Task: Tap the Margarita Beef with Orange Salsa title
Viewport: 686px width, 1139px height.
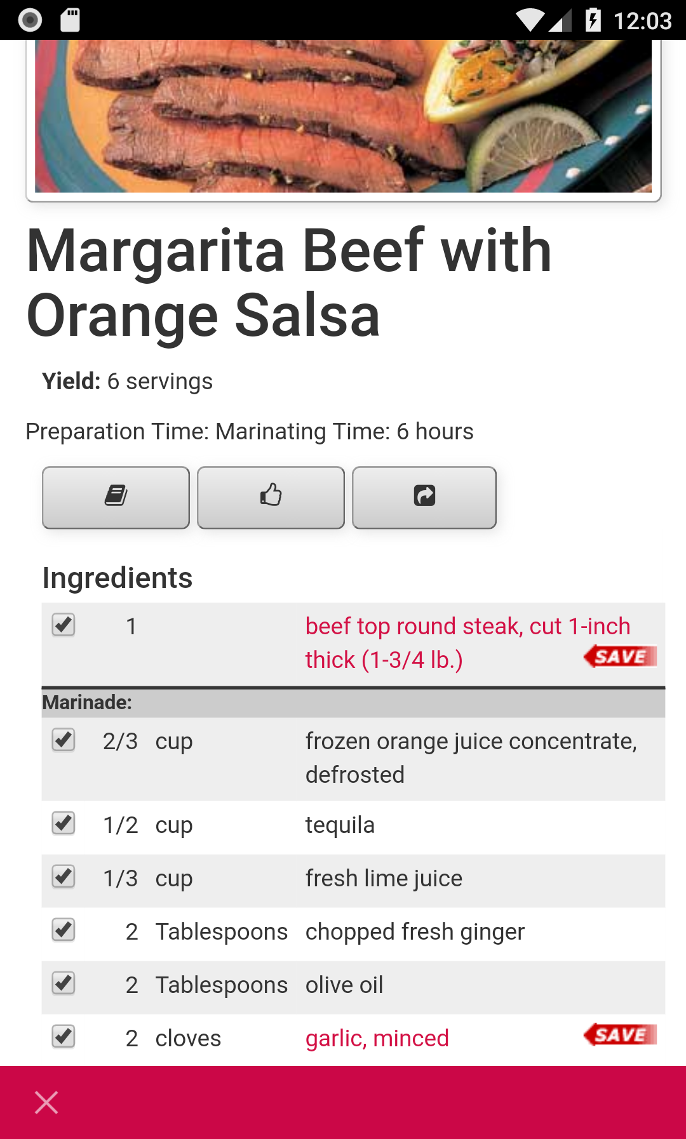Action: pyautogui.click(x=289, y=283)
